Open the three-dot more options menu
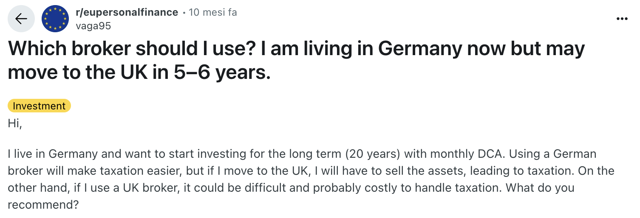Screen dimensions: 640x218 coord(622,19)
